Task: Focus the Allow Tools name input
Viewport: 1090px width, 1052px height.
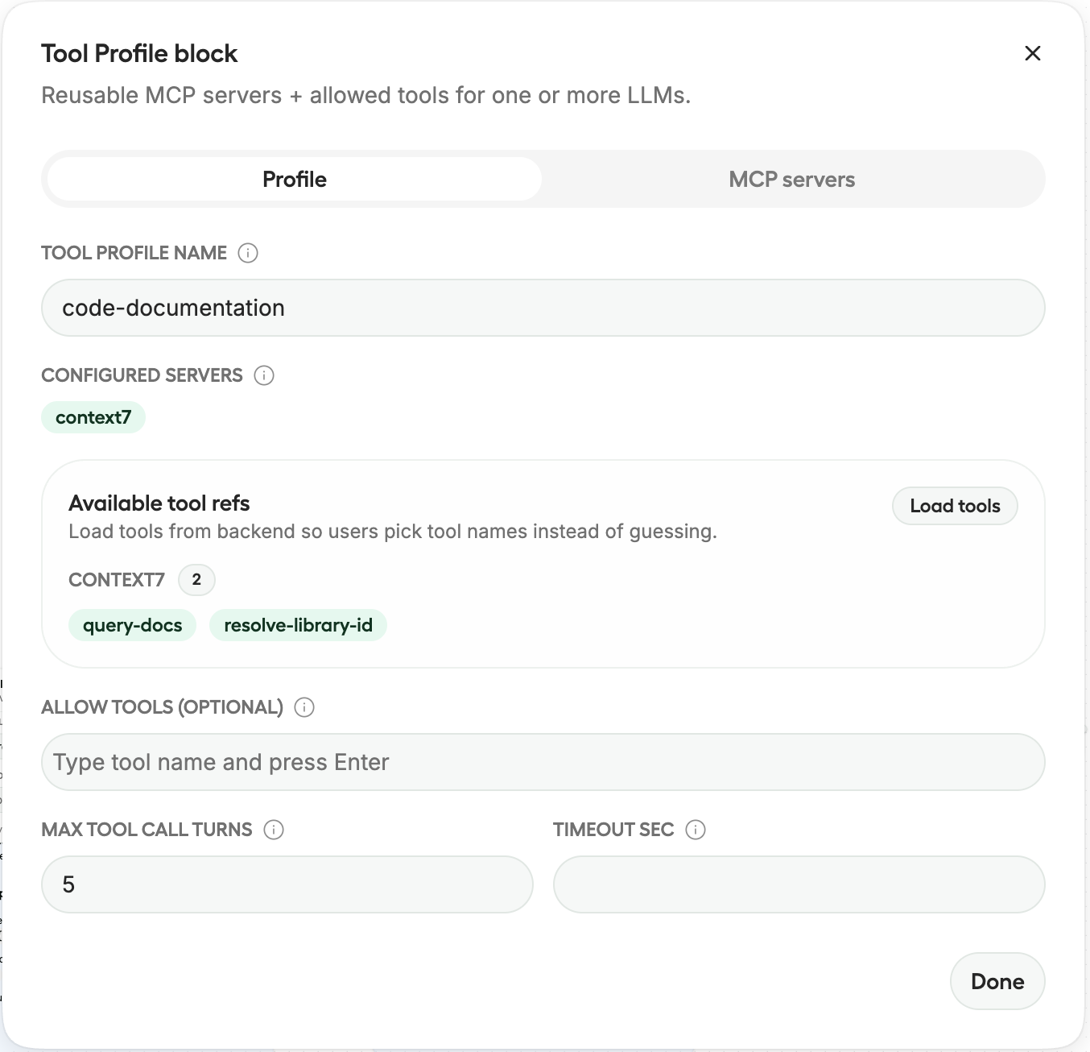Action: (543, 762)
